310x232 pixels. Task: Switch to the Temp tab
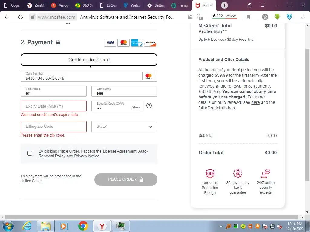click(x=180, y=5)
